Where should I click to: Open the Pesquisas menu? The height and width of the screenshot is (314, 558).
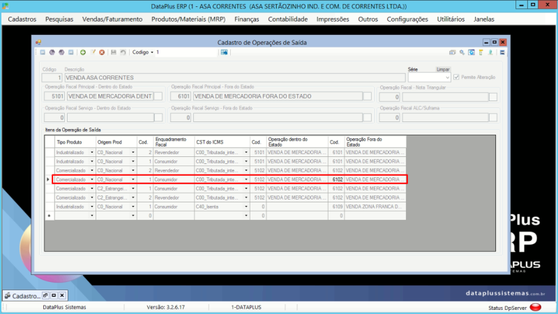pyautogui.click(x=59, y=20)
